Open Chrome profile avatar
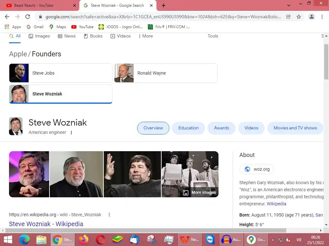The height and width of the screenshot is (246, 329). pyautogui.click(x=312, y=17)
